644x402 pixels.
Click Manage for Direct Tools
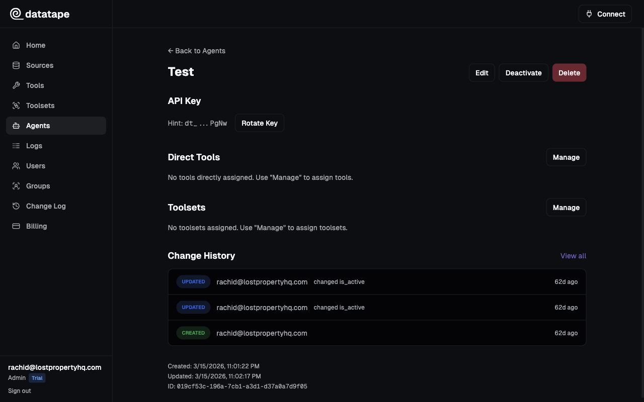click(x=566, y=157)
